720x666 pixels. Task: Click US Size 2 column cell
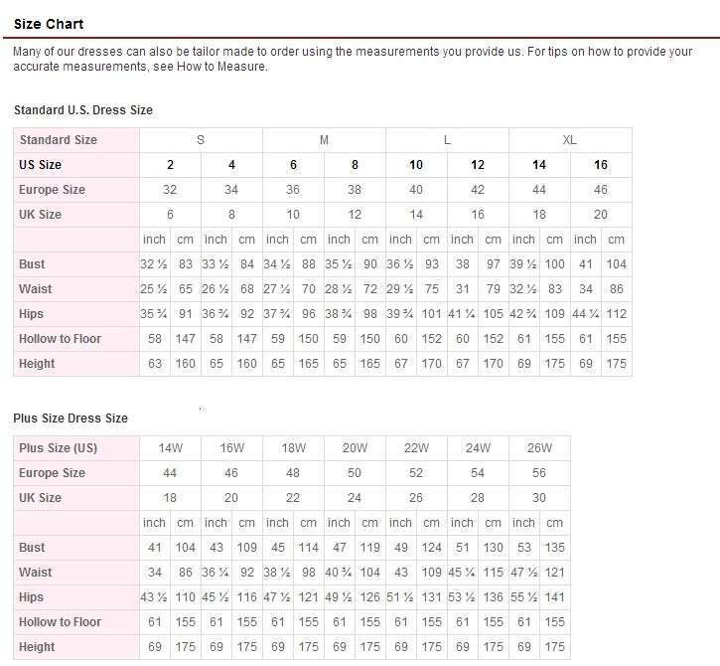[x=170, y=165]
